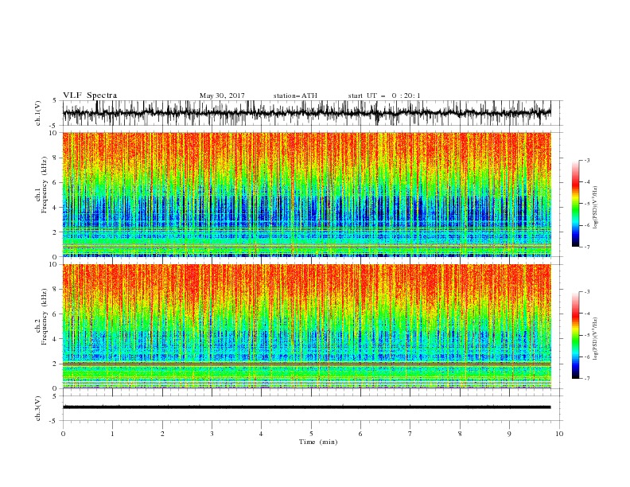Click the "ch.2 Frequency (kHz)" axis label

(41, 317)
